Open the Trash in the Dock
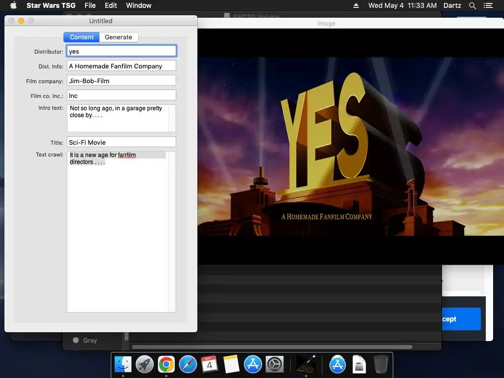504x378 pixels. [380, 364]
